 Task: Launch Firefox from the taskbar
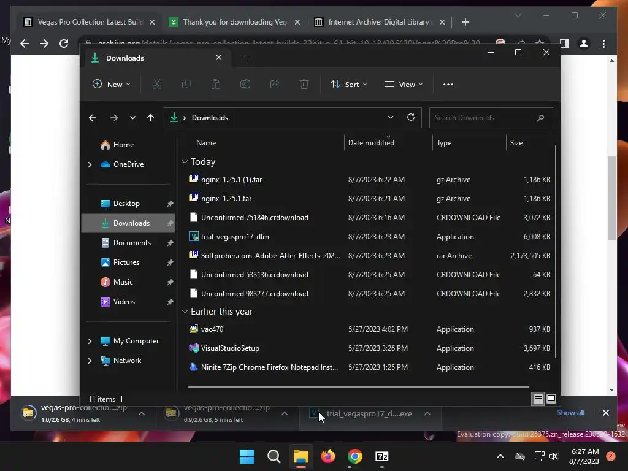click(328, 456)
